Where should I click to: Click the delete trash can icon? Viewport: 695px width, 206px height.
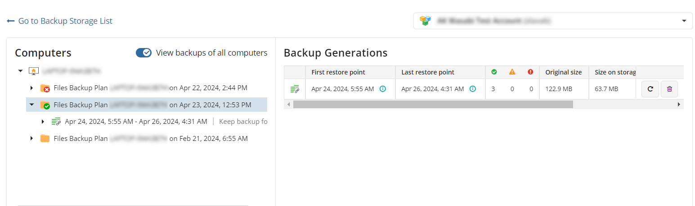[x=669, y=89]
